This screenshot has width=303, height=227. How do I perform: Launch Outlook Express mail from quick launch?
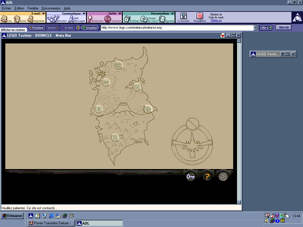coord(58,216)
